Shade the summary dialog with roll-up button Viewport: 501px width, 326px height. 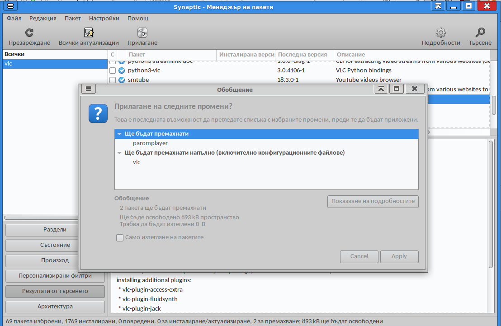[x=381, y=89]
